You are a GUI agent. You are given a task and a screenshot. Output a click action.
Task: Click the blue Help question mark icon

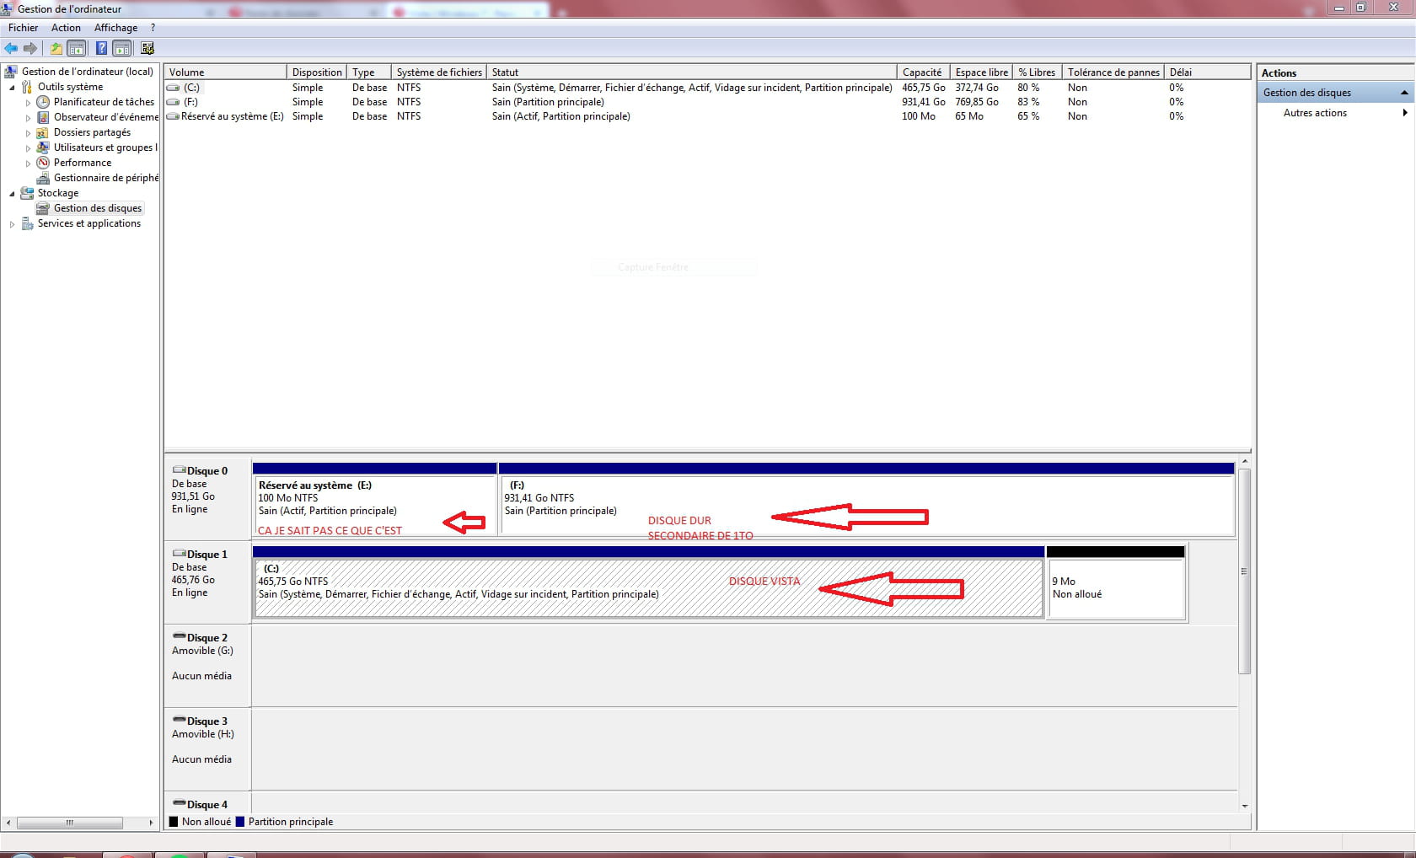coord(101,49)
